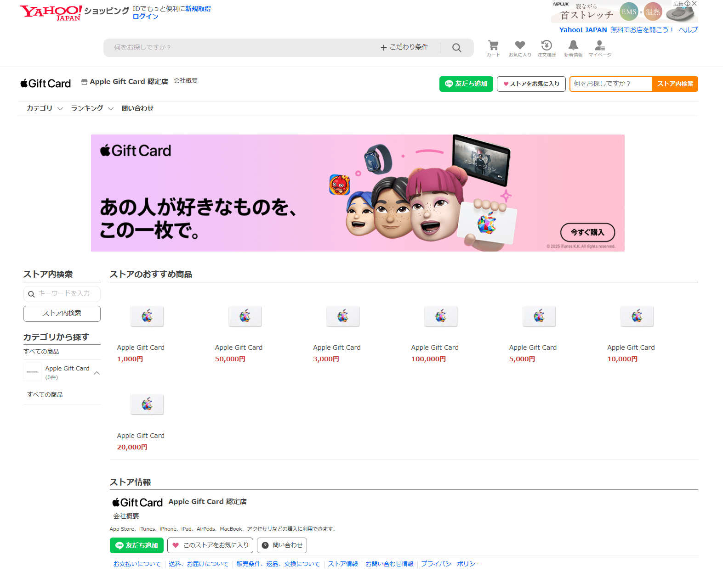Click ストアをお気に入り button

(531, 84)
